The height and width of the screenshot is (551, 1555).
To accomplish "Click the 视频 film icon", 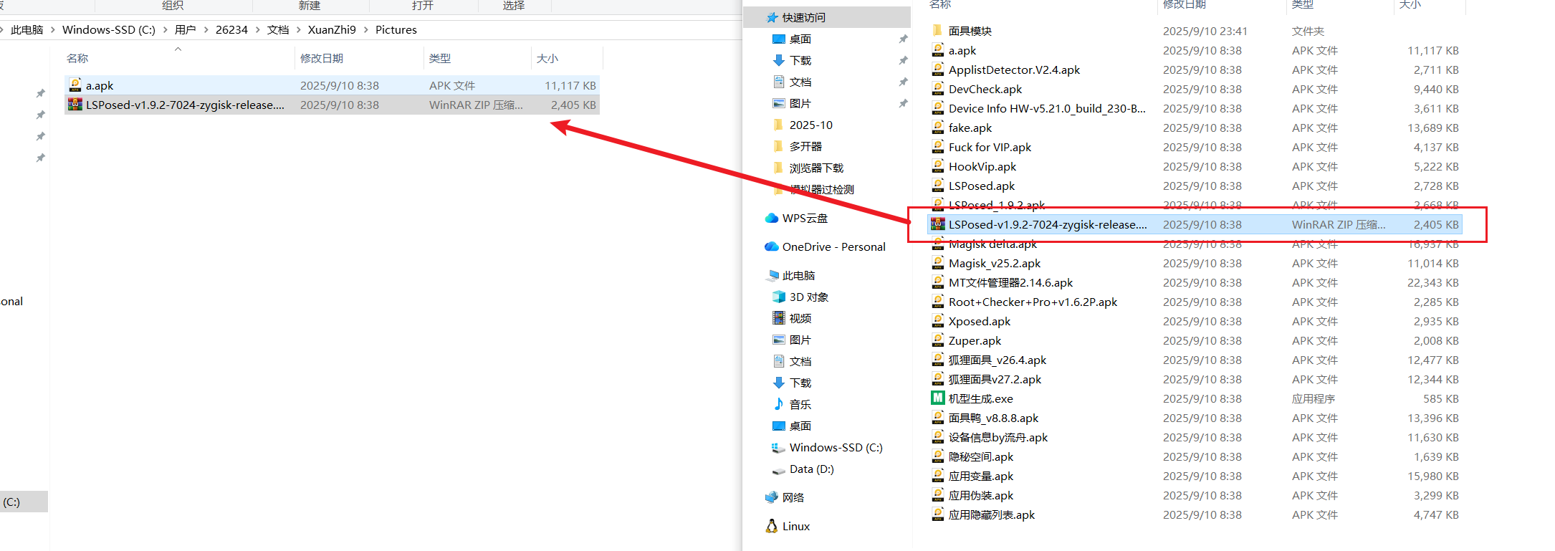I will pyautogui.click(x=779, y=318).
